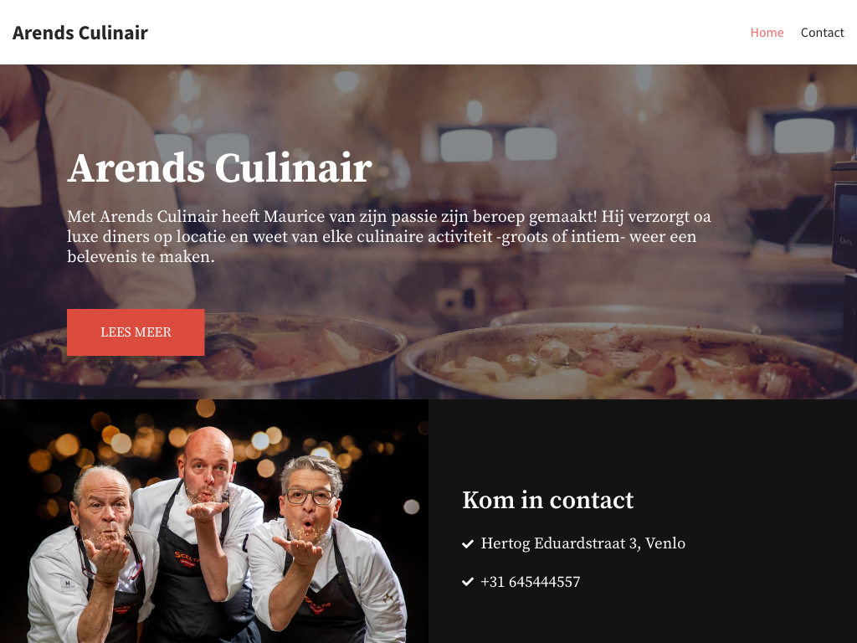The width and height of the screenshot is (857, 643).
Task: Open the Home navigation item
Action: (767, 33)
